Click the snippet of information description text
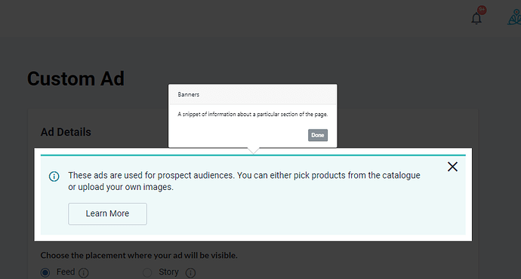The width and height of the screenshot is (521, 279). [252, 114]
